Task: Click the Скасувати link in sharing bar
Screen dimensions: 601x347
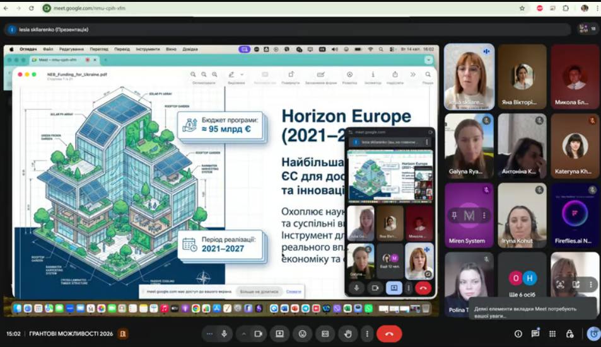Action: pos(293,292)
